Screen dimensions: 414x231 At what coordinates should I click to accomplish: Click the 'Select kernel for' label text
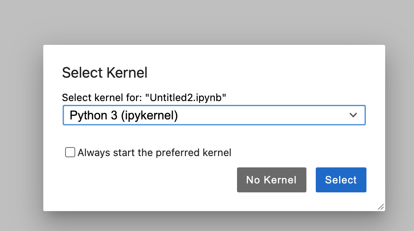(102, 98)
